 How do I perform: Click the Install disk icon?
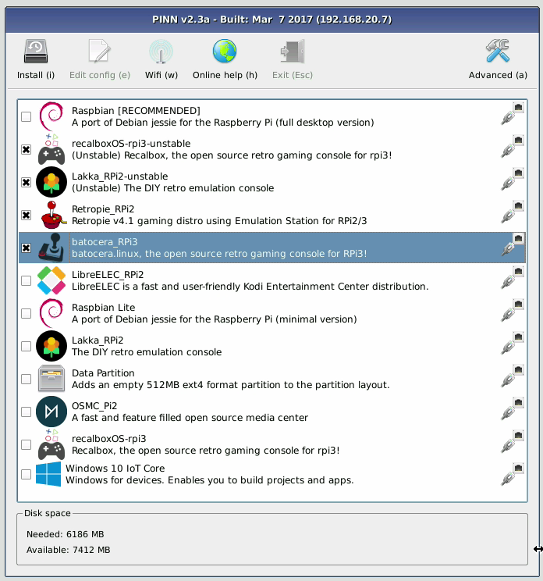coord(36,51)
